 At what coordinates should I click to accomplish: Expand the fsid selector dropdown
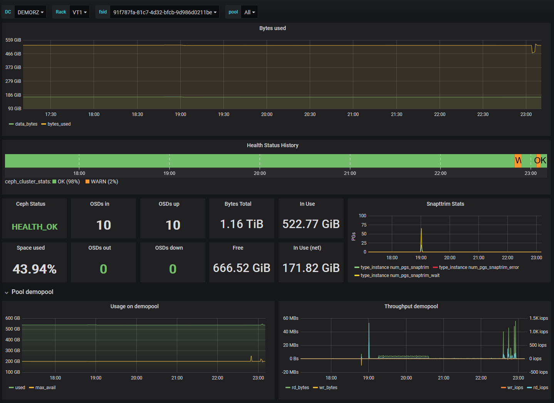(165, 12)
